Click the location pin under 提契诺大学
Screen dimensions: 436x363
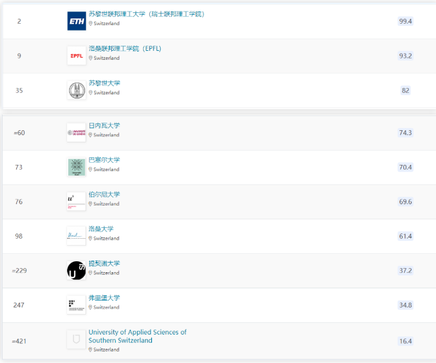point(90,273)
